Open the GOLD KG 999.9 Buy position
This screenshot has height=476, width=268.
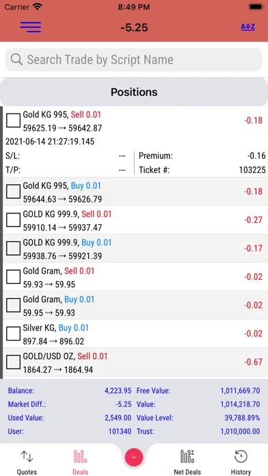135,248
